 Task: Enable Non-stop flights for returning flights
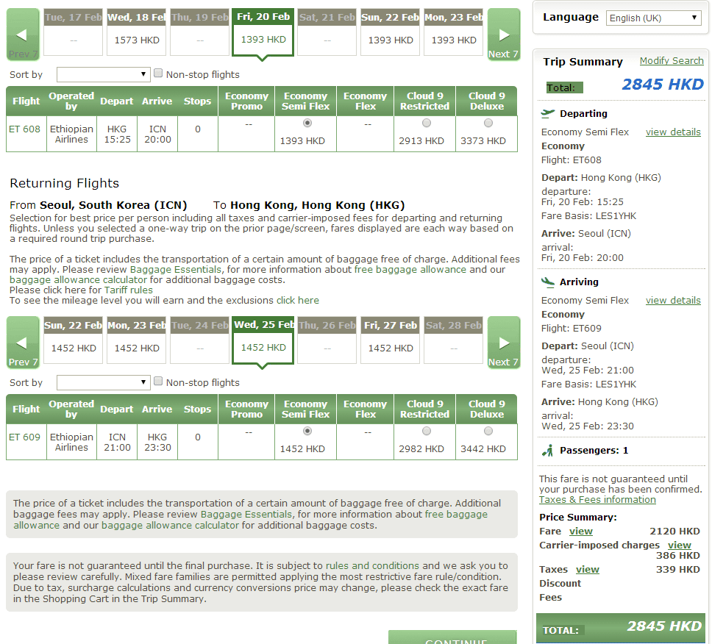tap(158, 382)
